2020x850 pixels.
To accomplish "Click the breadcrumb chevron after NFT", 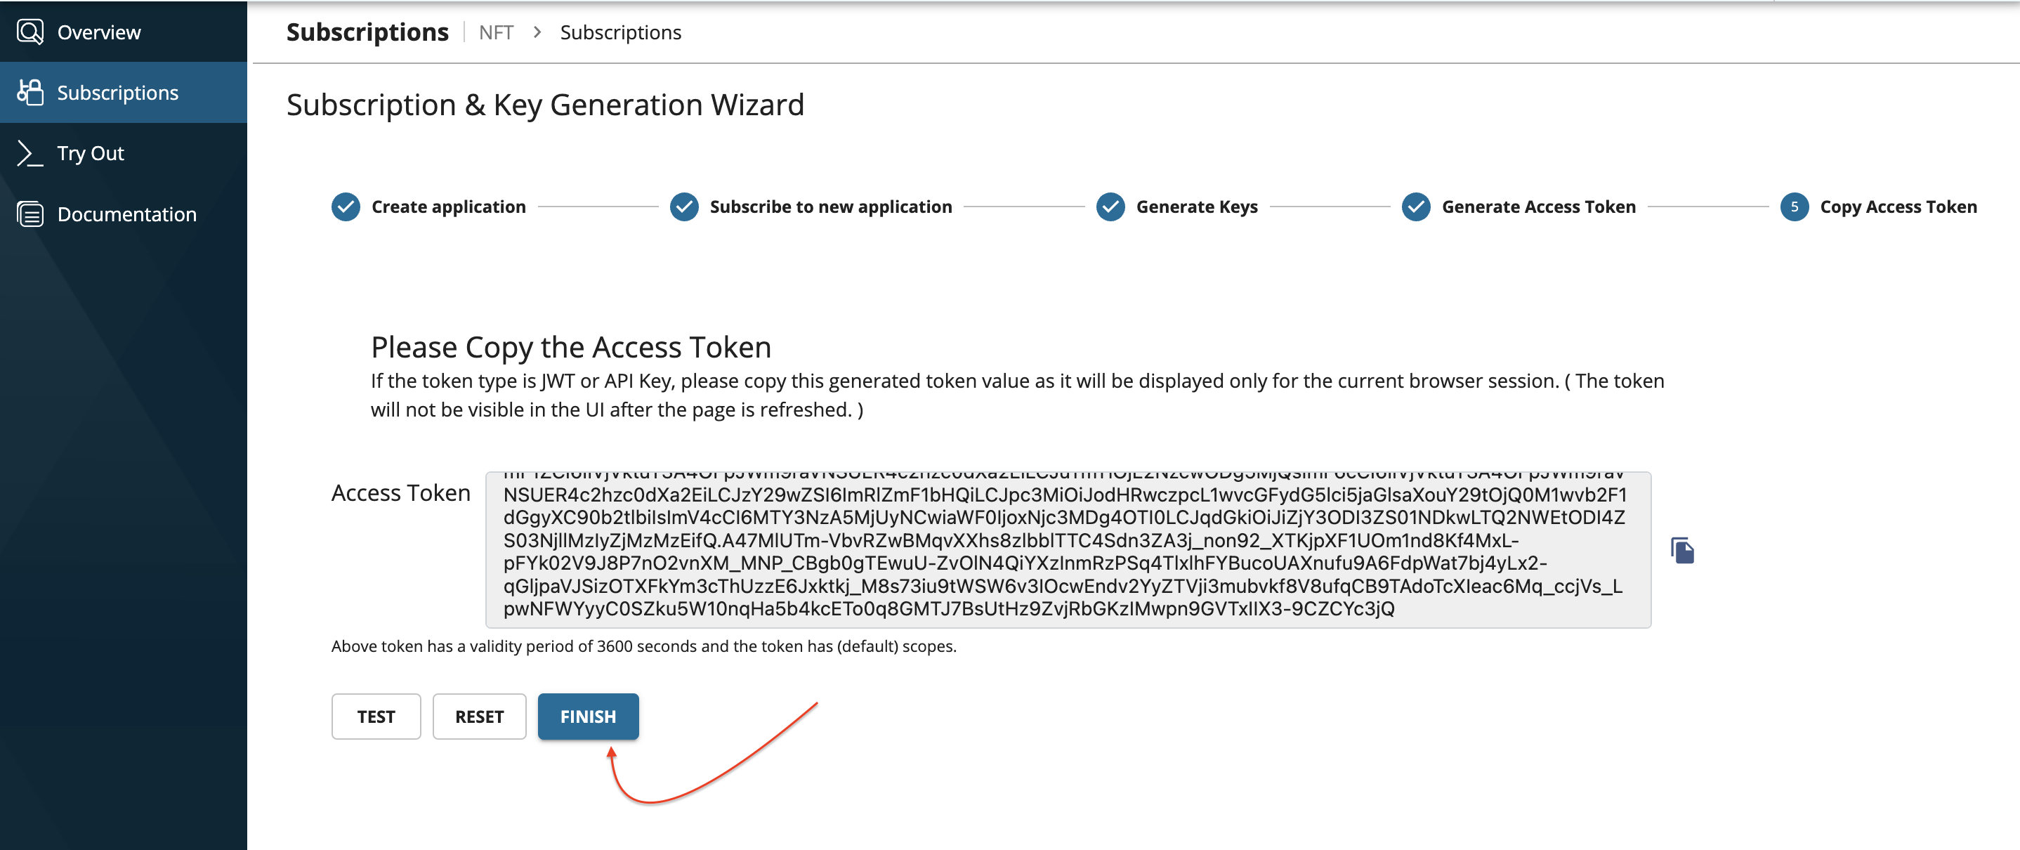I will [537, 32].
